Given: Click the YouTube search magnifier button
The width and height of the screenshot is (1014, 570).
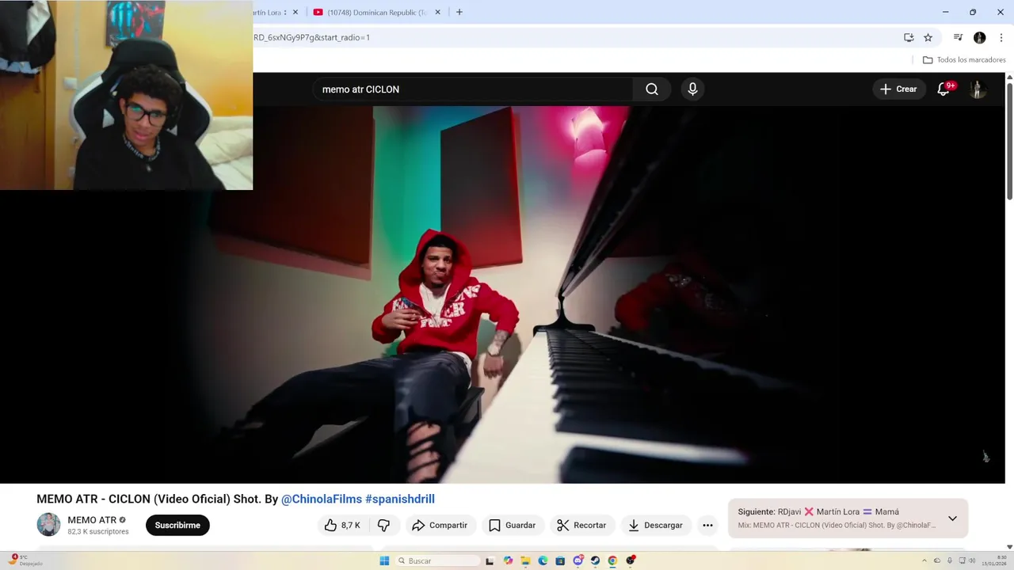Looking at the screenshot, I should (651, 89).
